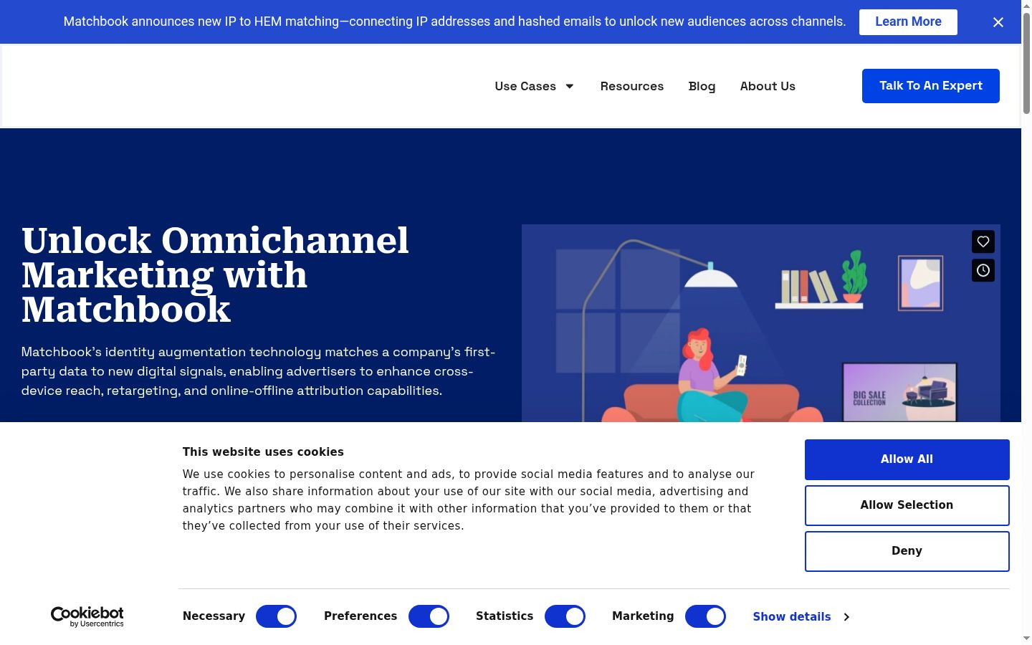1032x645 pixels.
Task: Turn off the Statistics cookies toggle
Action: pyautogui.click(x=565, y=616)
